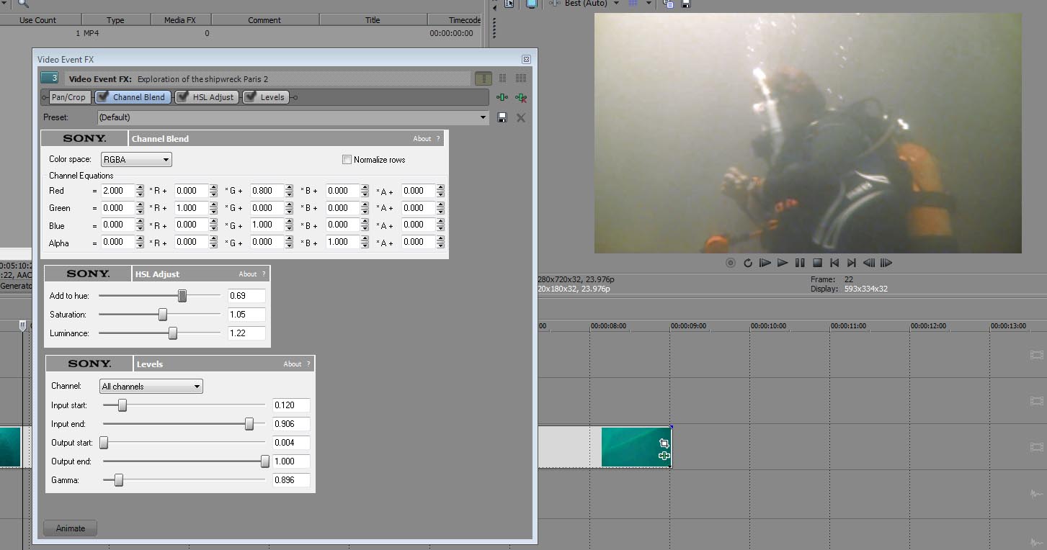This screenshot has width=1047, height=550.
Task: Click About in the HSL Adjust header
Action: pos(248,274)
